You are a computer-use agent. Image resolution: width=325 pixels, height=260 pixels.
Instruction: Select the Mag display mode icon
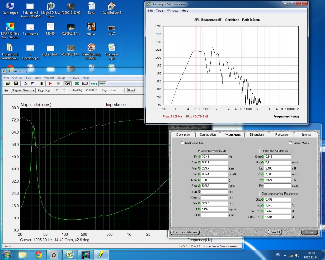[x=94, y=83]
